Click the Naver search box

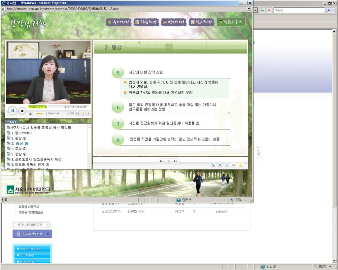point(299,10)
